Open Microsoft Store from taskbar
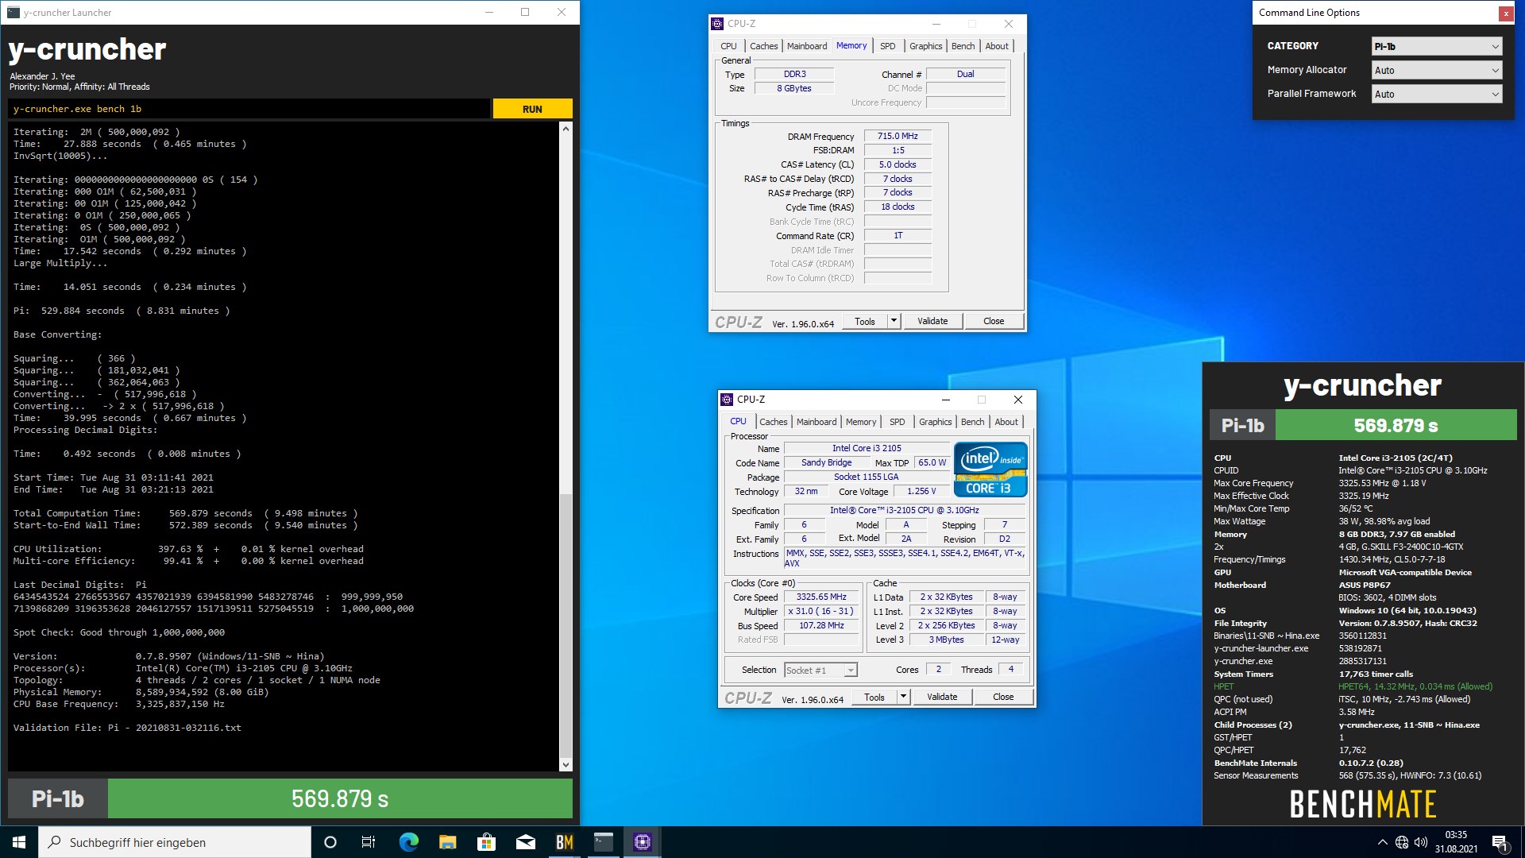 486,842
